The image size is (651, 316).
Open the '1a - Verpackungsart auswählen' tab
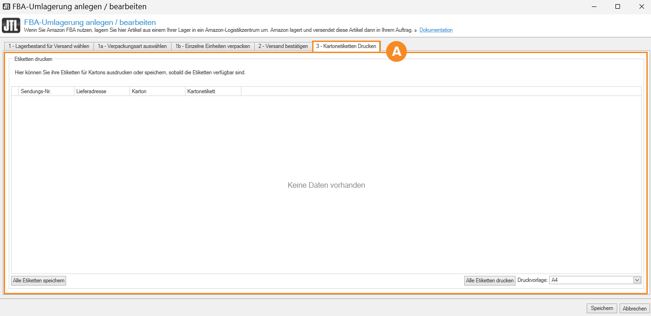coord(132,46)
